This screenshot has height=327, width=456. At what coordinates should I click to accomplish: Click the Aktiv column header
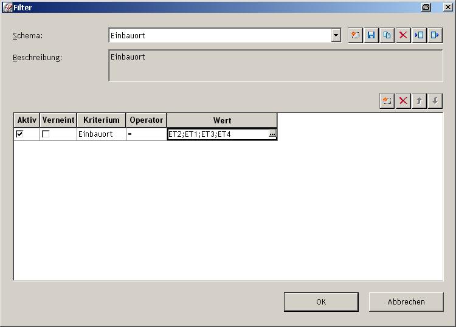coord(27,120)
